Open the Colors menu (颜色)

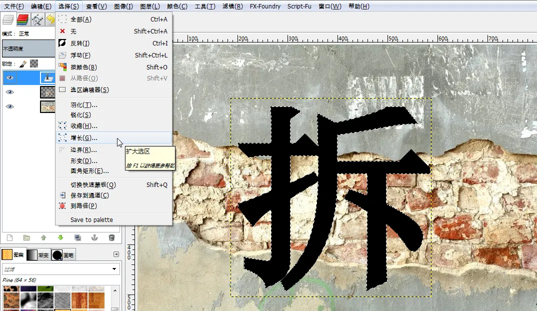[177, 6]
